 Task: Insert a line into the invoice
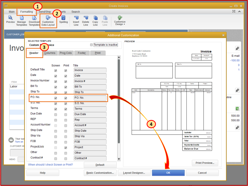76,20
